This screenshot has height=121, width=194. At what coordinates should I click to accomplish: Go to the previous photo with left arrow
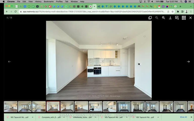click(x=9, y=62)
